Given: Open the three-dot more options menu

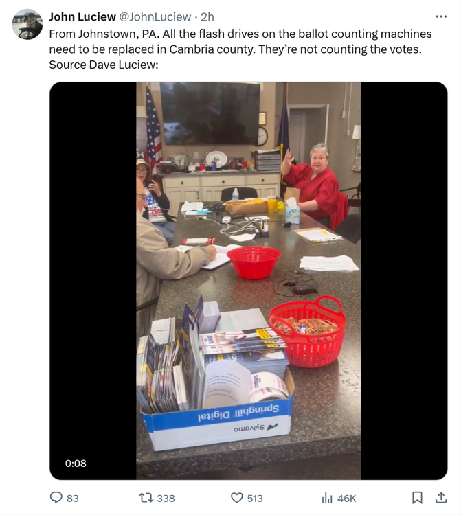Looking at the screenshot, I should (441, 16).
